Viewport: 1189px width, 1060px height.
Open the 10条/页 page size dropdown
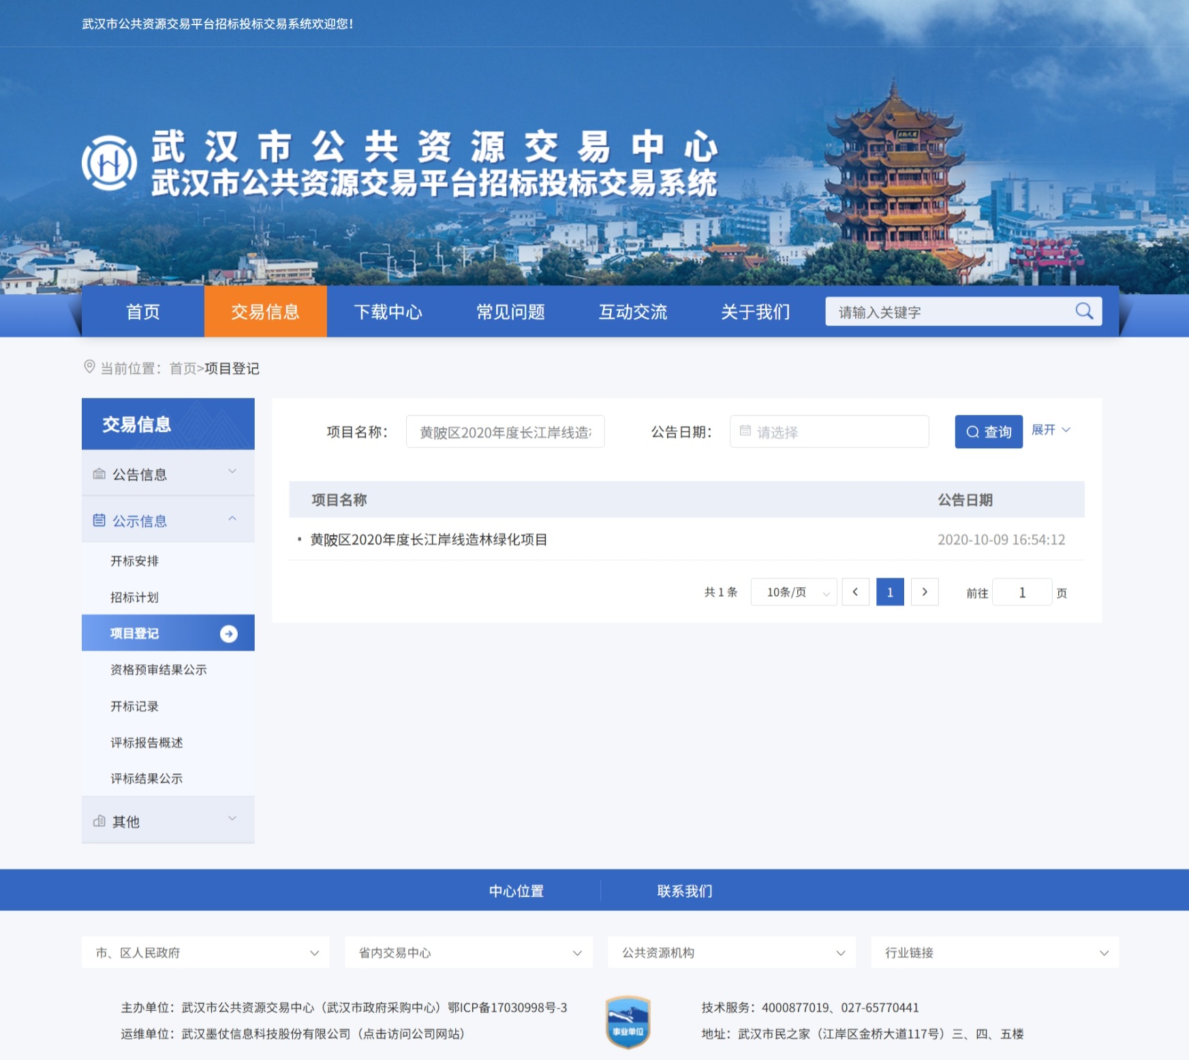coord(794,592)
